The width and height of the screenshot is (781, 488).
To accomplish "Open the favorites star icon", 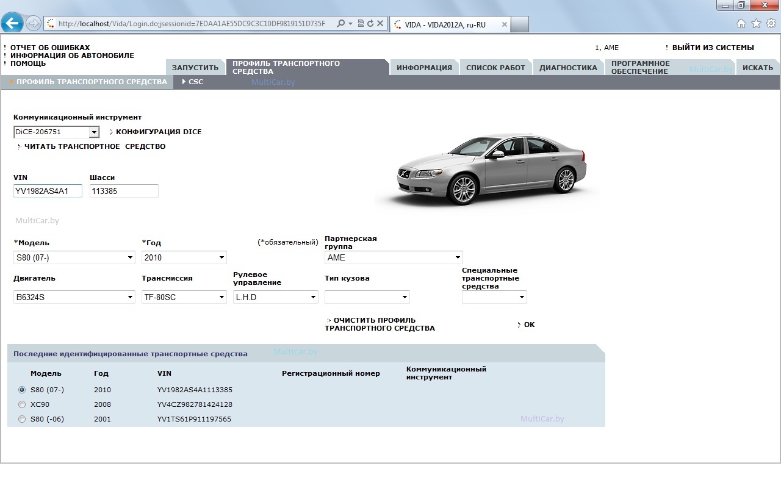I will coord(756,24).
